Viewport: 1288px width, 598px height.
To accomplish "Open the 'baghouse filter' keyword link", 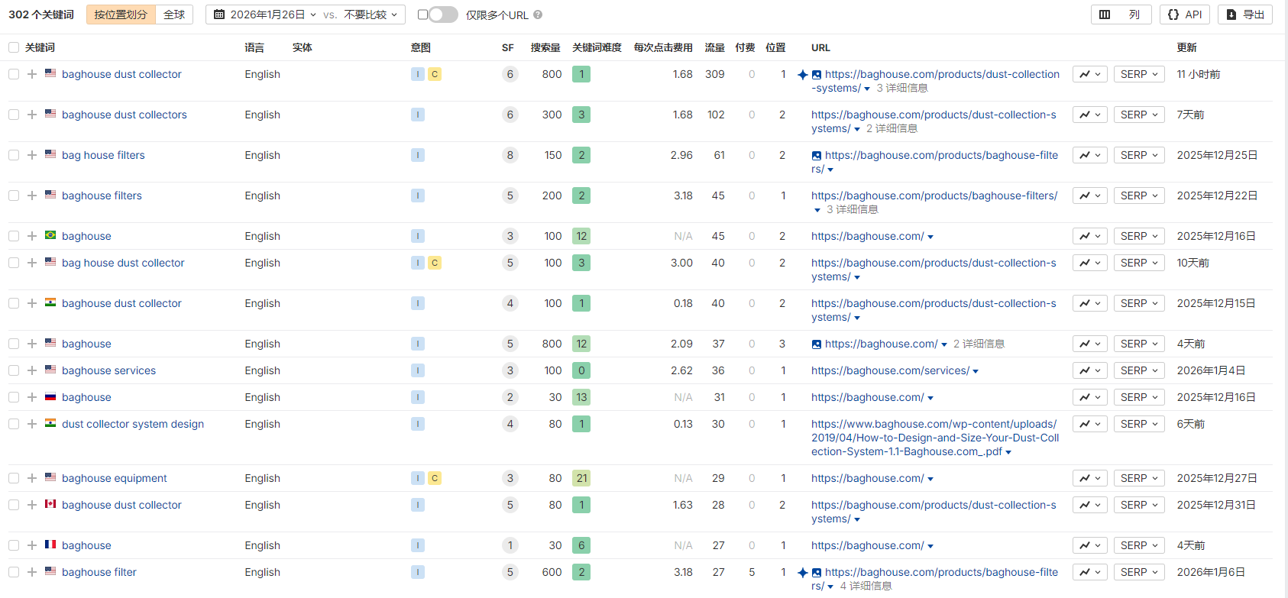I will 99,572.
